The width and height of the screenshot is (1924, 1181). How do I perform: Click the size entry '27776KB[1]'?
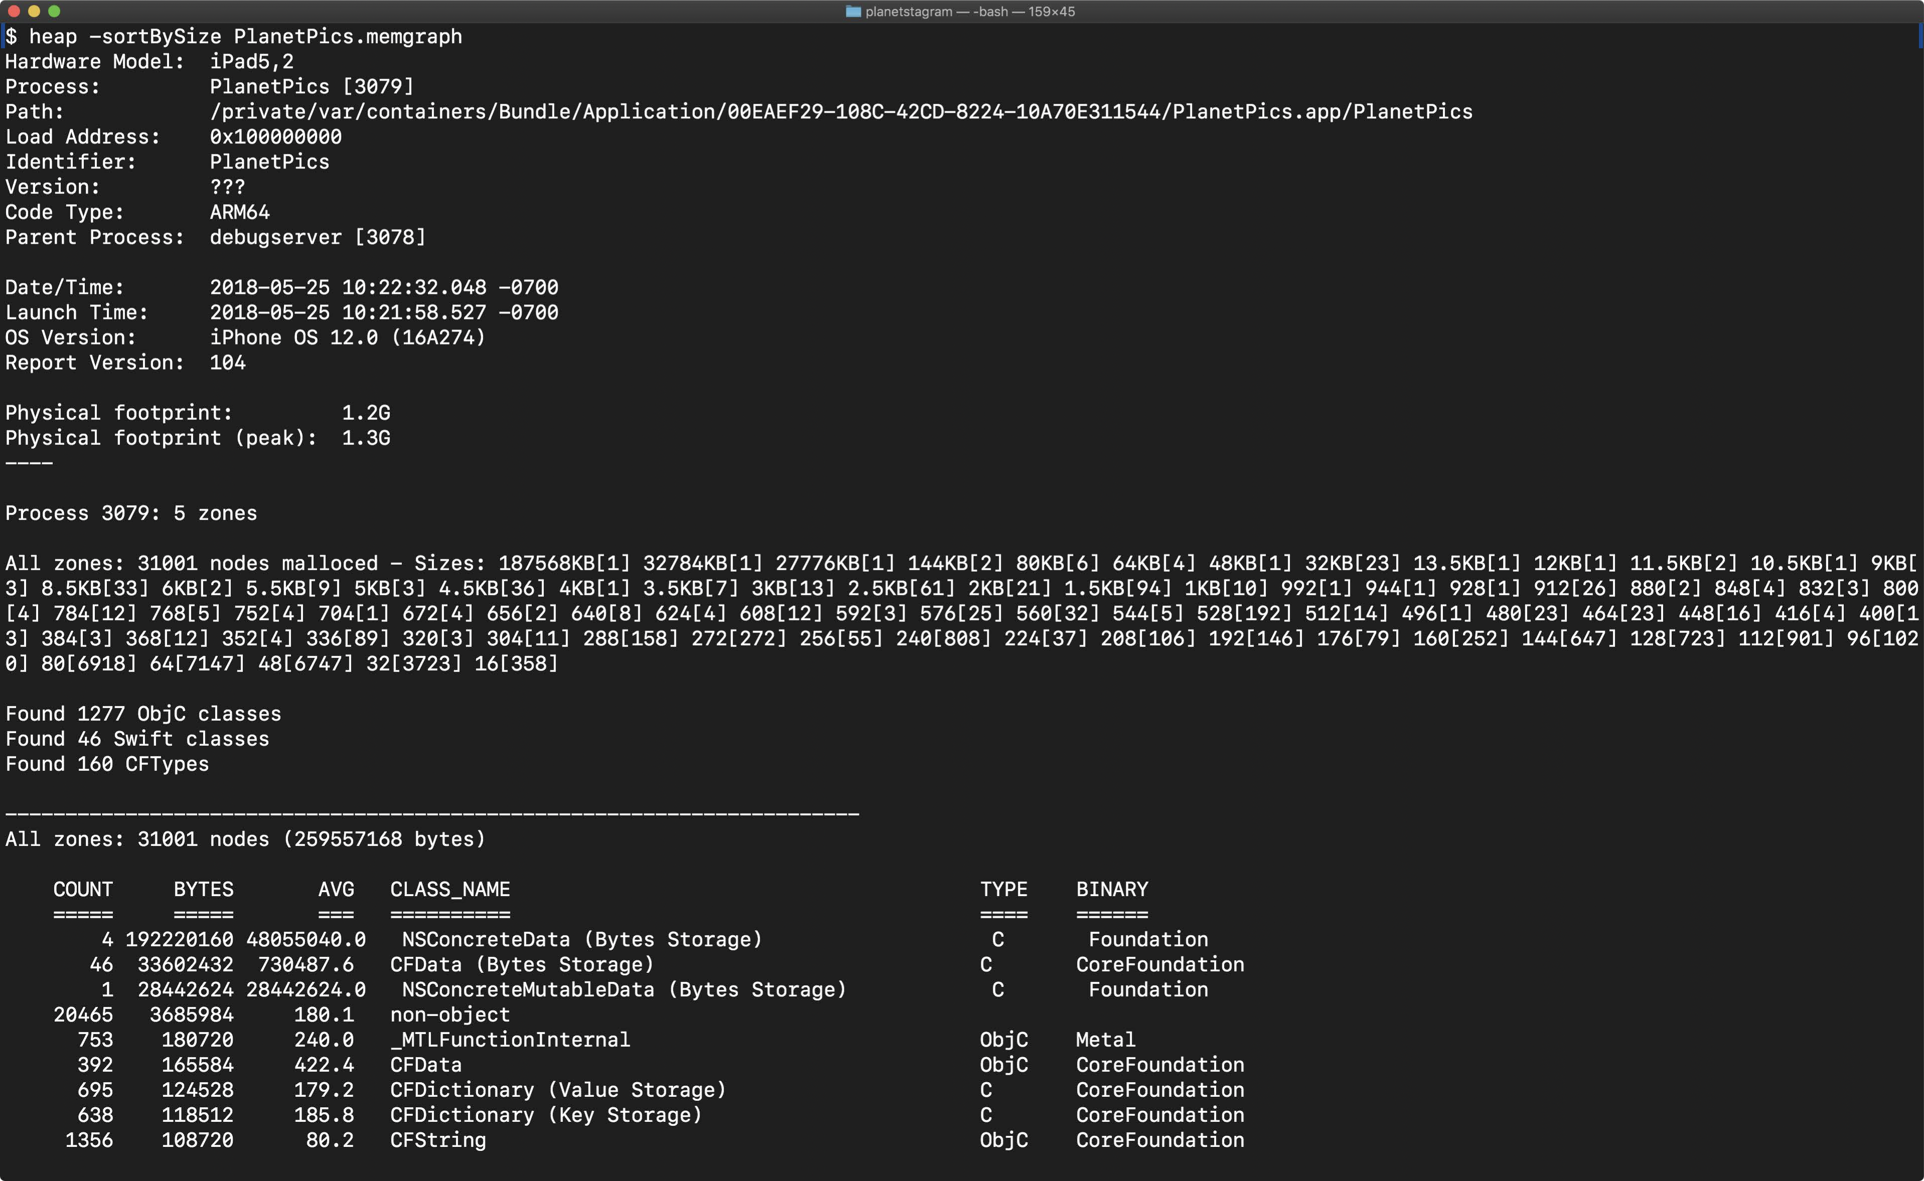835,563
